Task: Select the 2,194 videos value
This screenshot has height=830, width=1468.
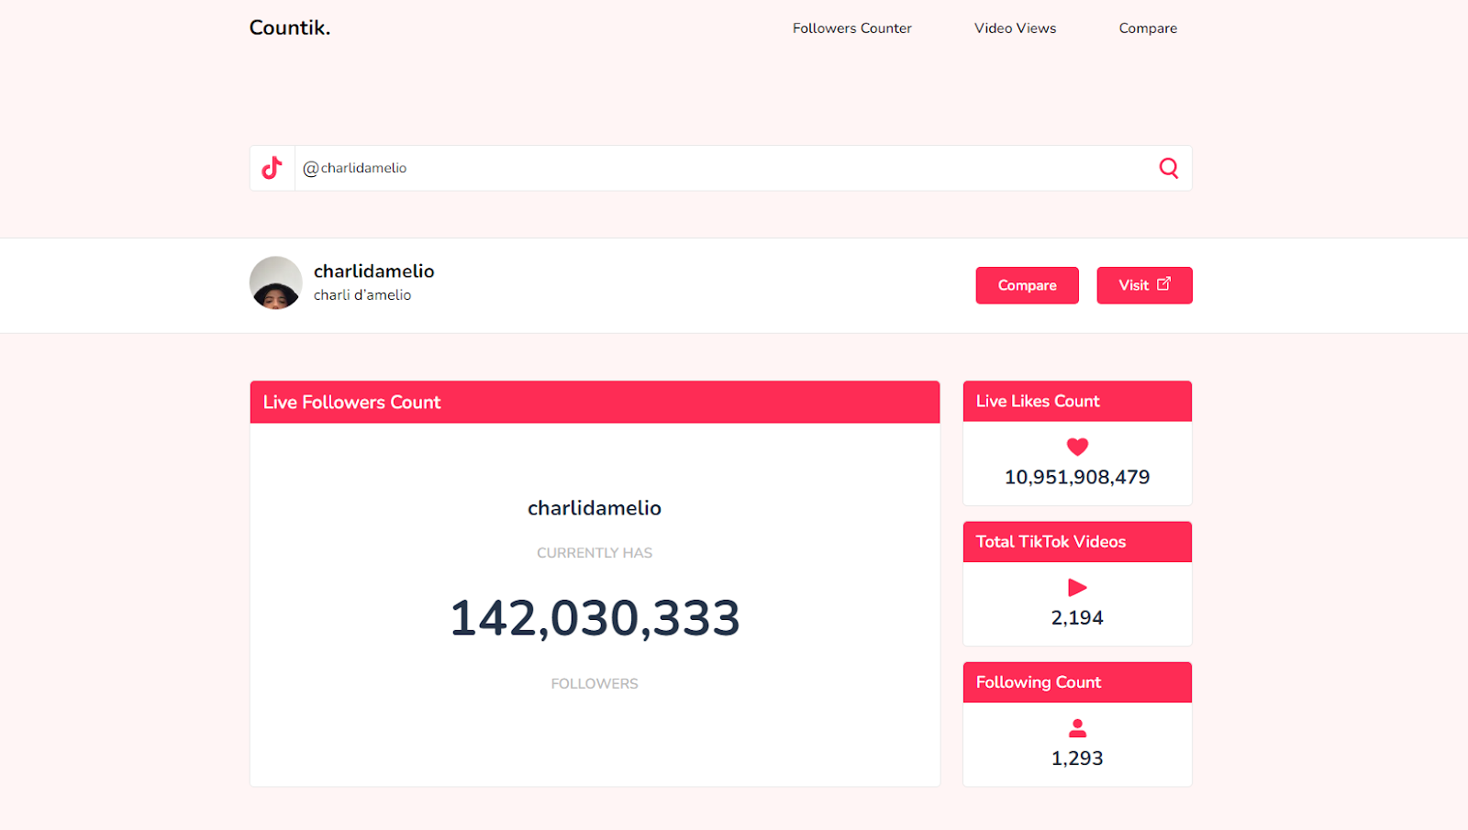Action: tap(1077, 618)
